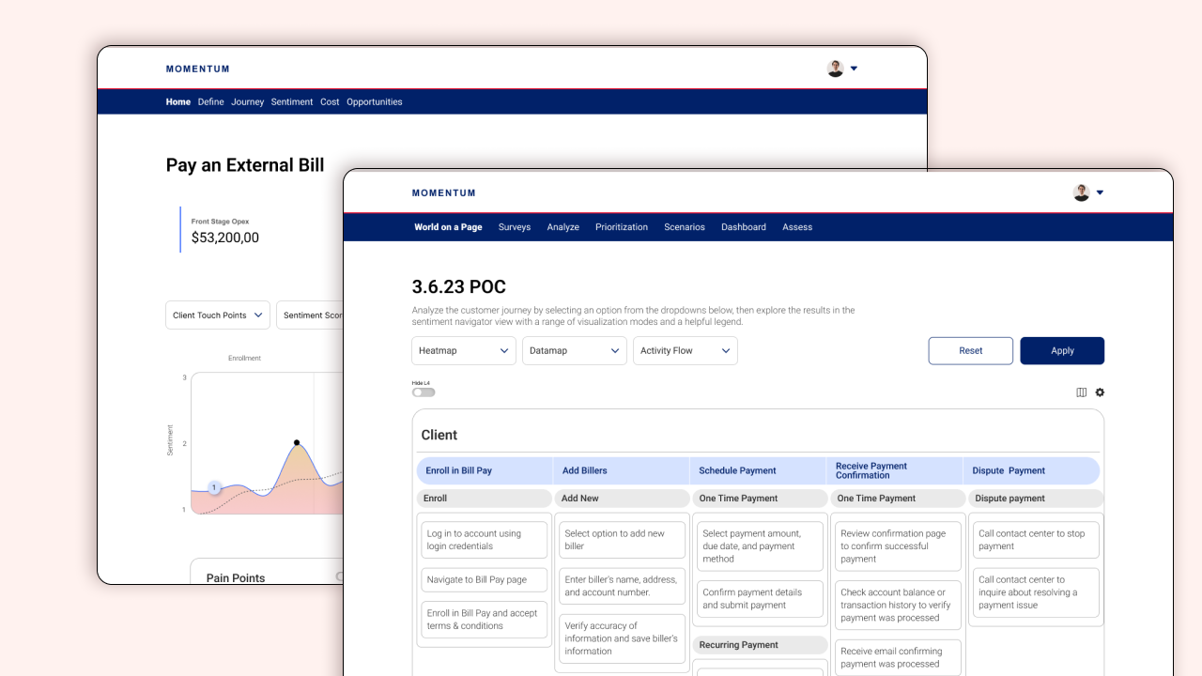Select the 'Receive email confirming payment was processed' card
This screenshot has width=1202, height=676.
899,657
